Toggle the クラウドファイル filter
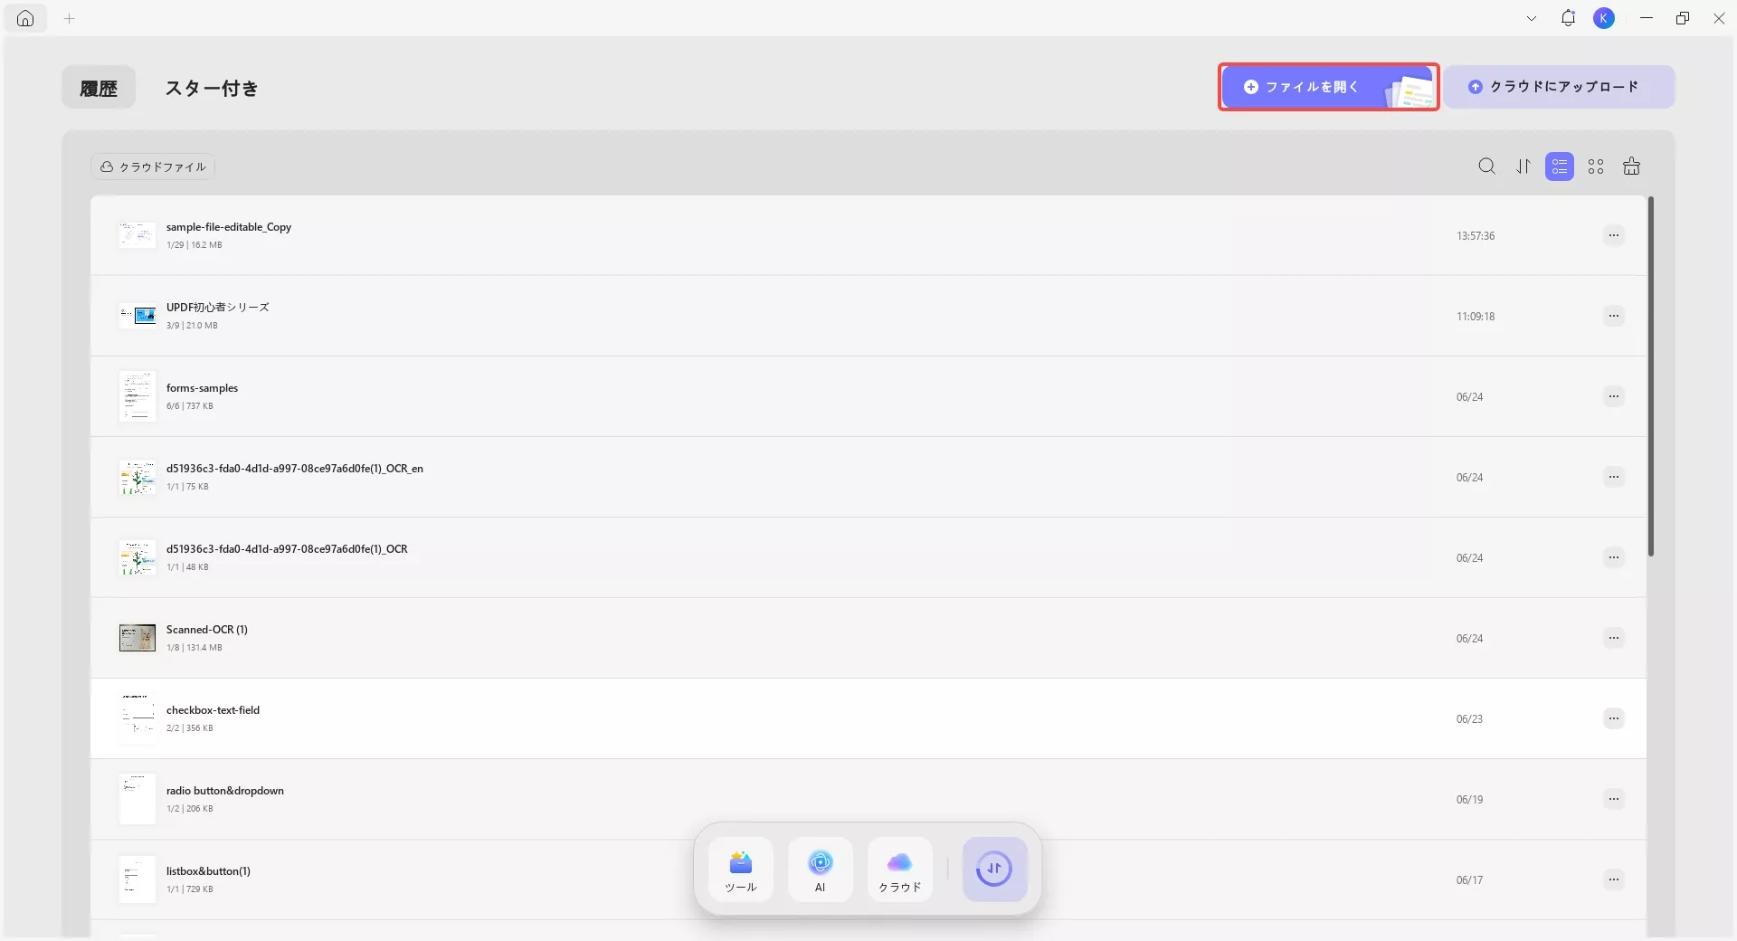This screenshot has height=941, width=1737. click(153, 166)
